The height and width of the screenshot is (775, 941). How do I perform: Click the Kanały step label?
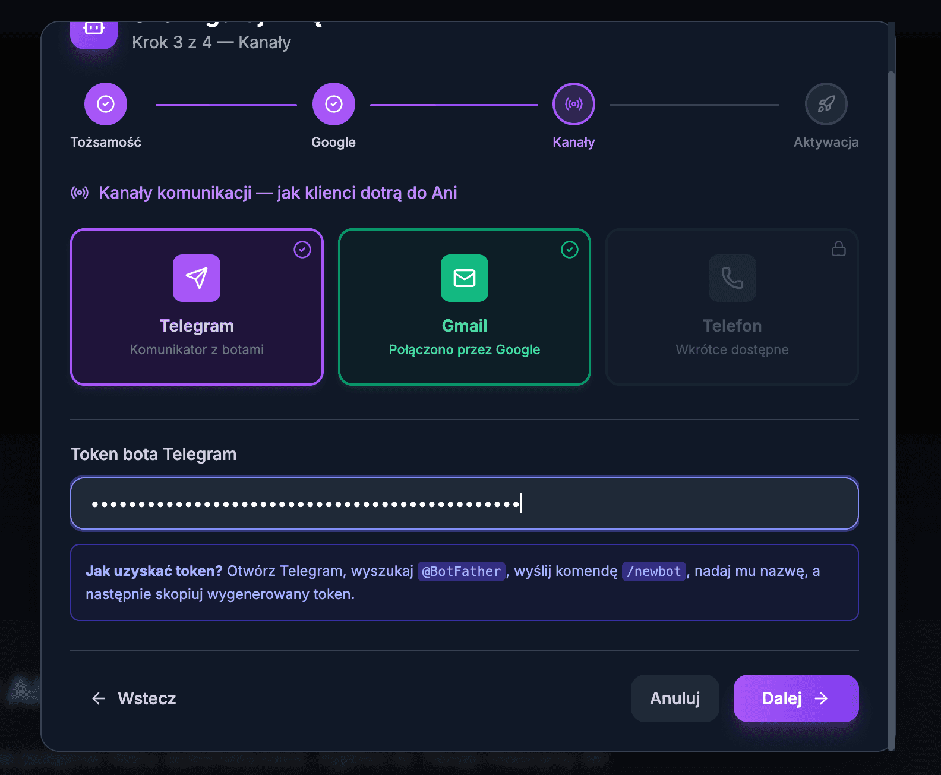(x=574, y=142)
